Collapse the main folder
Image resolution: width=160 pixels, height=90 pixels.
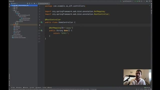click(14, 12)
